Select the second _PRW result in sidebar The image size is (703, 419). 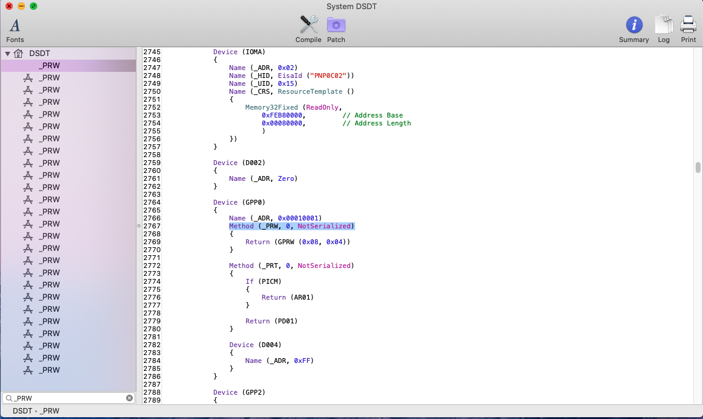(x=50, y=78)
